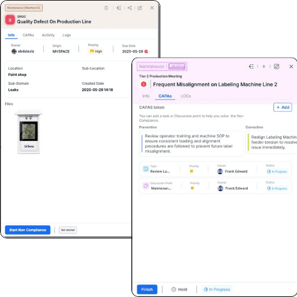Click the Paint shop location value

(17, 75)
